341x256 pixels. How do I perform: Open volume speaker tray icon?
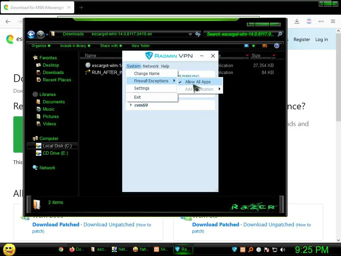click(x=283, y=250)
